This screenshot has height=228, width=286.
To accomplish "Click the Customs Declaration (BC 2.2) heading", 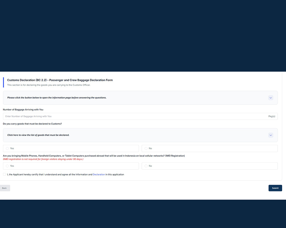I will click(60, 80).
